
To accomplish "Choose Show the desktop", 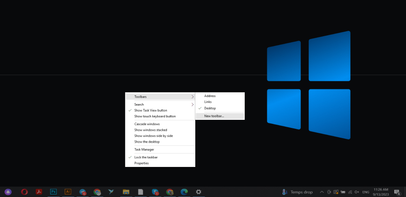I will (160, 142).
